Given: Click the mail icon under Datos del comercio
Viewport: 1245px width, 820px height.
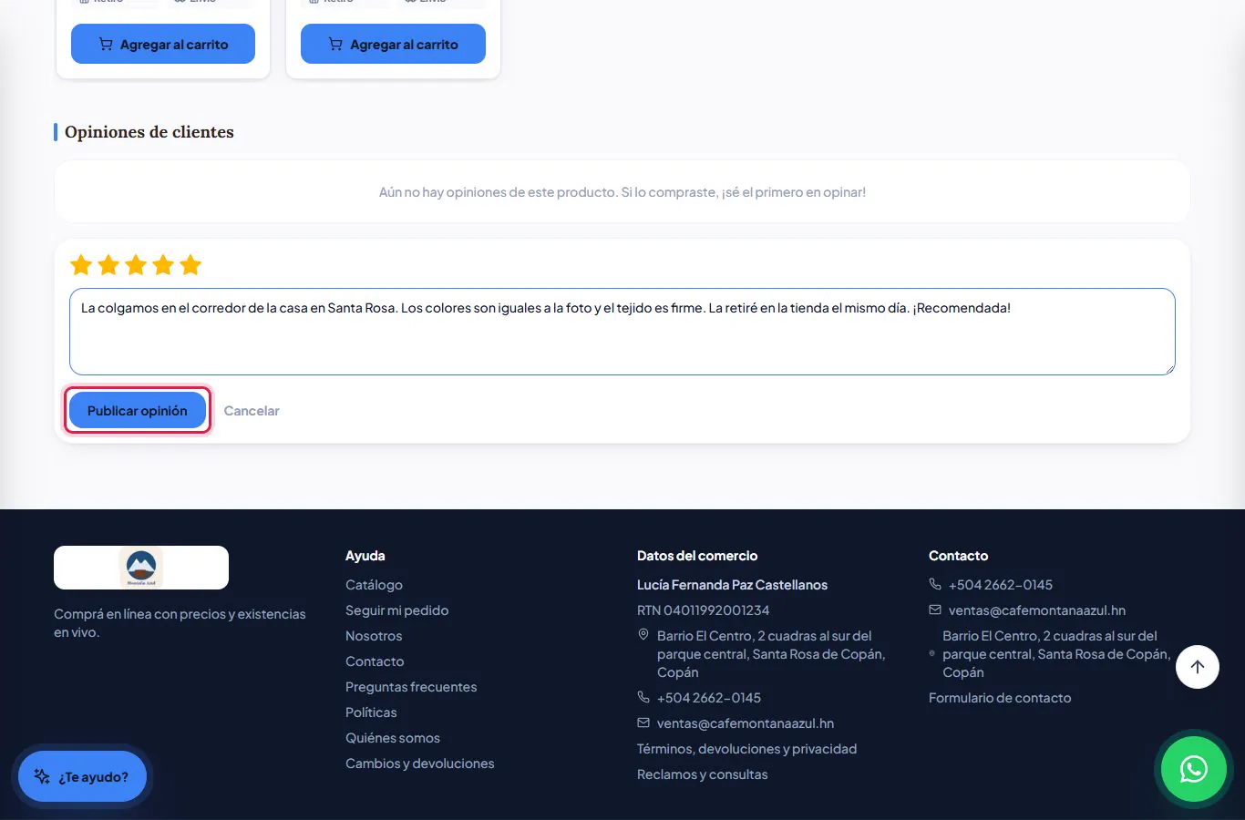Looking at the screenshot, I should click(643, 723).
